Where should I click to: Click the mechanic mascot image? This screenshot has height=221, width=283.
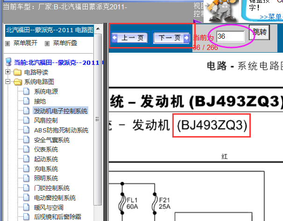pos(221,11)
